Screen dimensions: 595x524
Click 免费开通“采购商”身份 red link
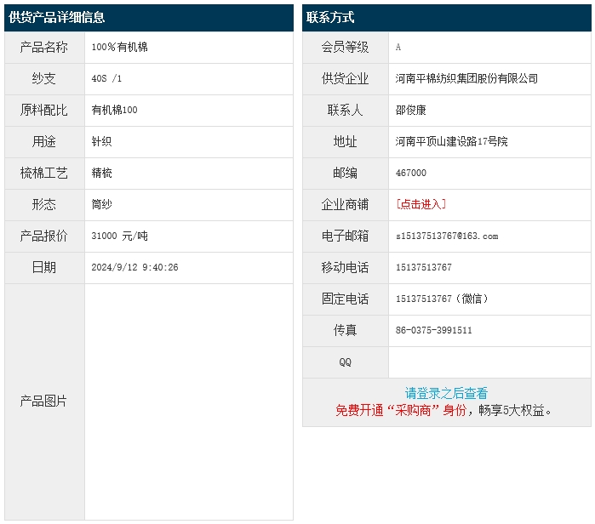click(400, 410)
